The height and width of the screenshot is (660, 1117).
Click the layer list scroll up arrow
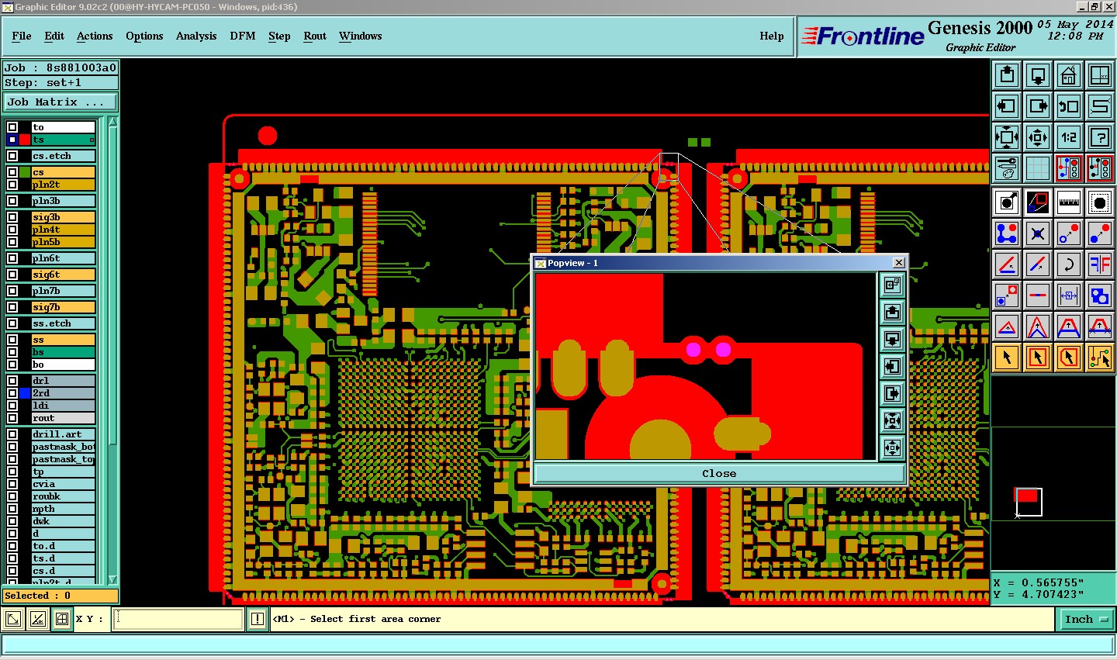113,122
